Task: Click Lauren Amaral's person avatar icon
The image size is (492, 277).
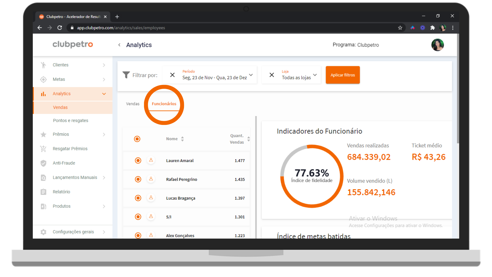Action: pos(151,160)
